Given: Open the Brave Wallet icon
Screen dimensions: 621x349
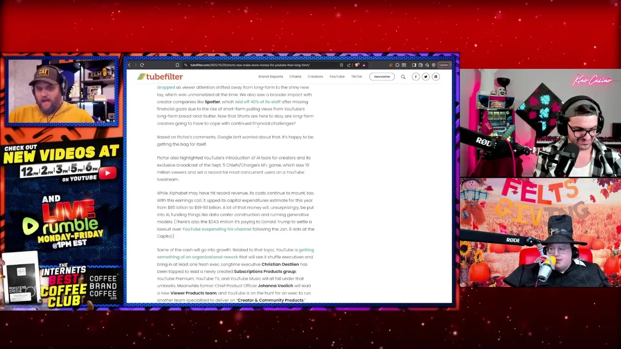Looking at the screenshot, I should [421, 65].
